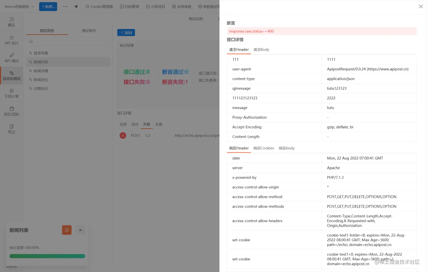This screenshot has width=427, height=272.
Task: Click the date response header value
Action: pyautogui.click(x=355, y=158)
